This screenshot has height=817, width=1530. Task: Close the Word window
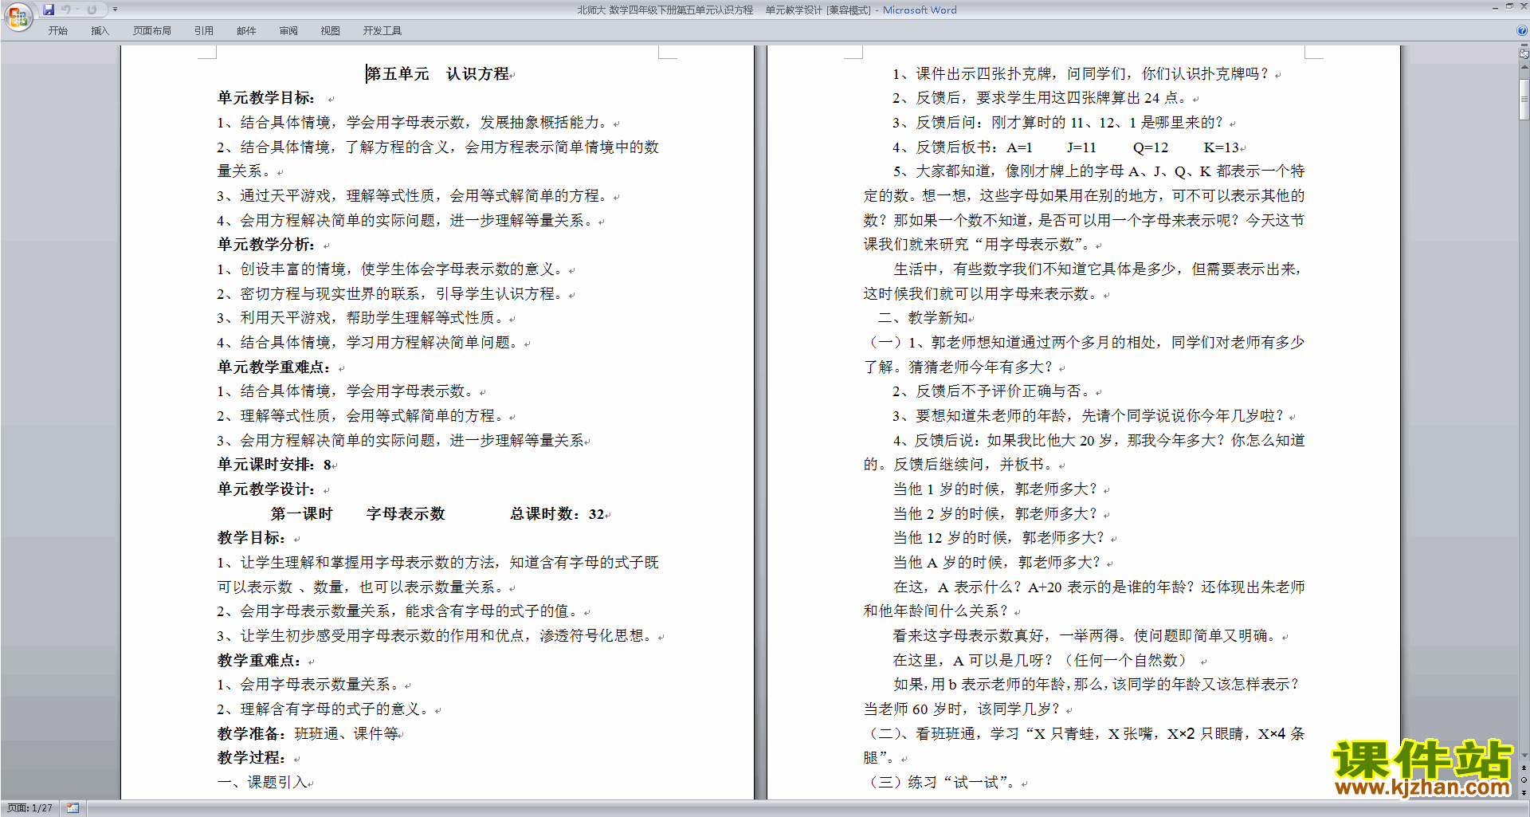1523,6
